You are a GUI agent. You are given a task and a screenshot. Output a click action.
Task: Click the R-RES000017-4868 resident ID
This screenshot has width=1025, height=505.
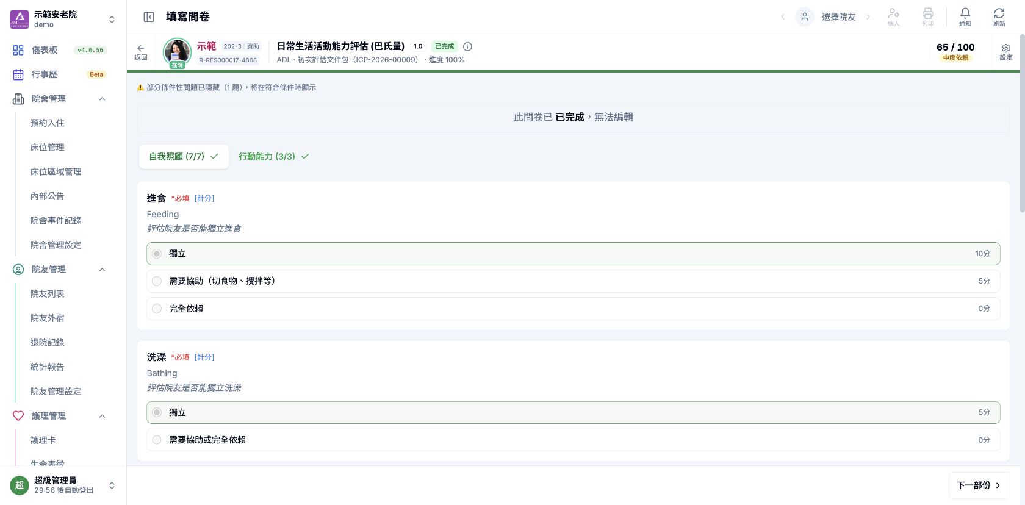click(228, 60)
